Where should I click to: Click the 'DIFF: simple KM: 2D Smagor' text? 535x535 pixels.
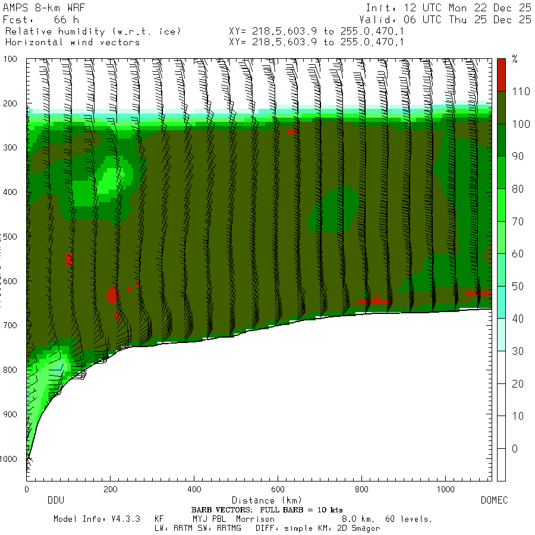(x=317, y=528)
